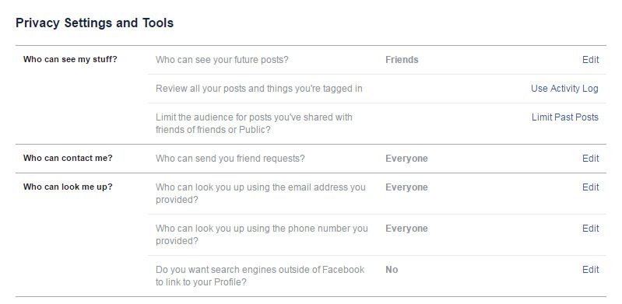The image size is (622, 304).
Task: Edit the search engines linking setting
Action: (x=590, y=270)
